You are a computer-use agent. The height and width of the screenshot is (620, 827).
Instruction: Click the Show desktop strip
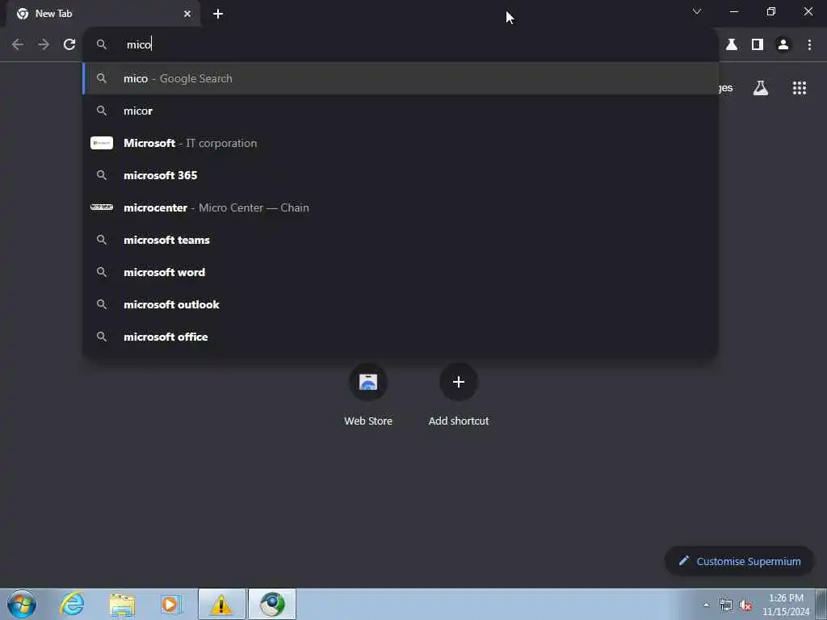pos(821,604)
